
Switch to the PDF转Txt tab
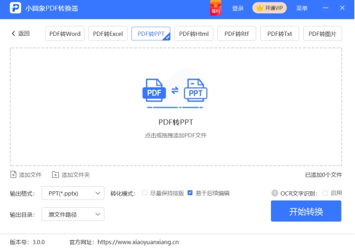pos(279,33)
